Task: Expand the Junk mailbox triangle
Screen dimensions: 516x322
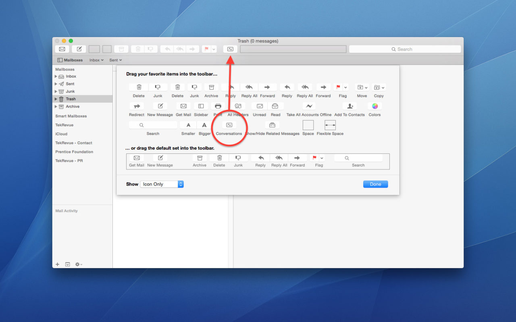Action: click(56, 91)
